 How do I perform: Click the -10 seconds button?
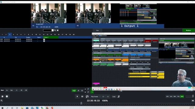(21, 90)
